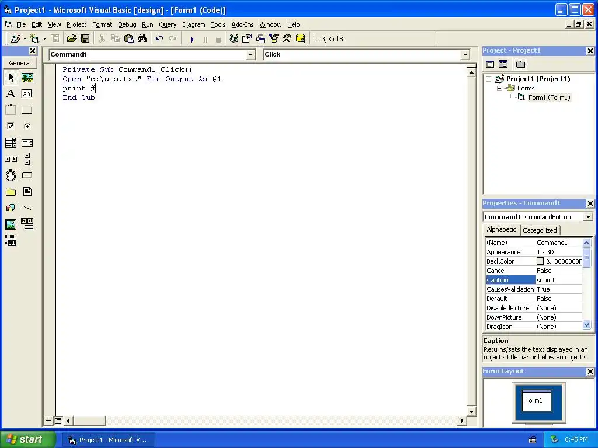Start the program with the blue Run arrow

[x=192, y=39]
